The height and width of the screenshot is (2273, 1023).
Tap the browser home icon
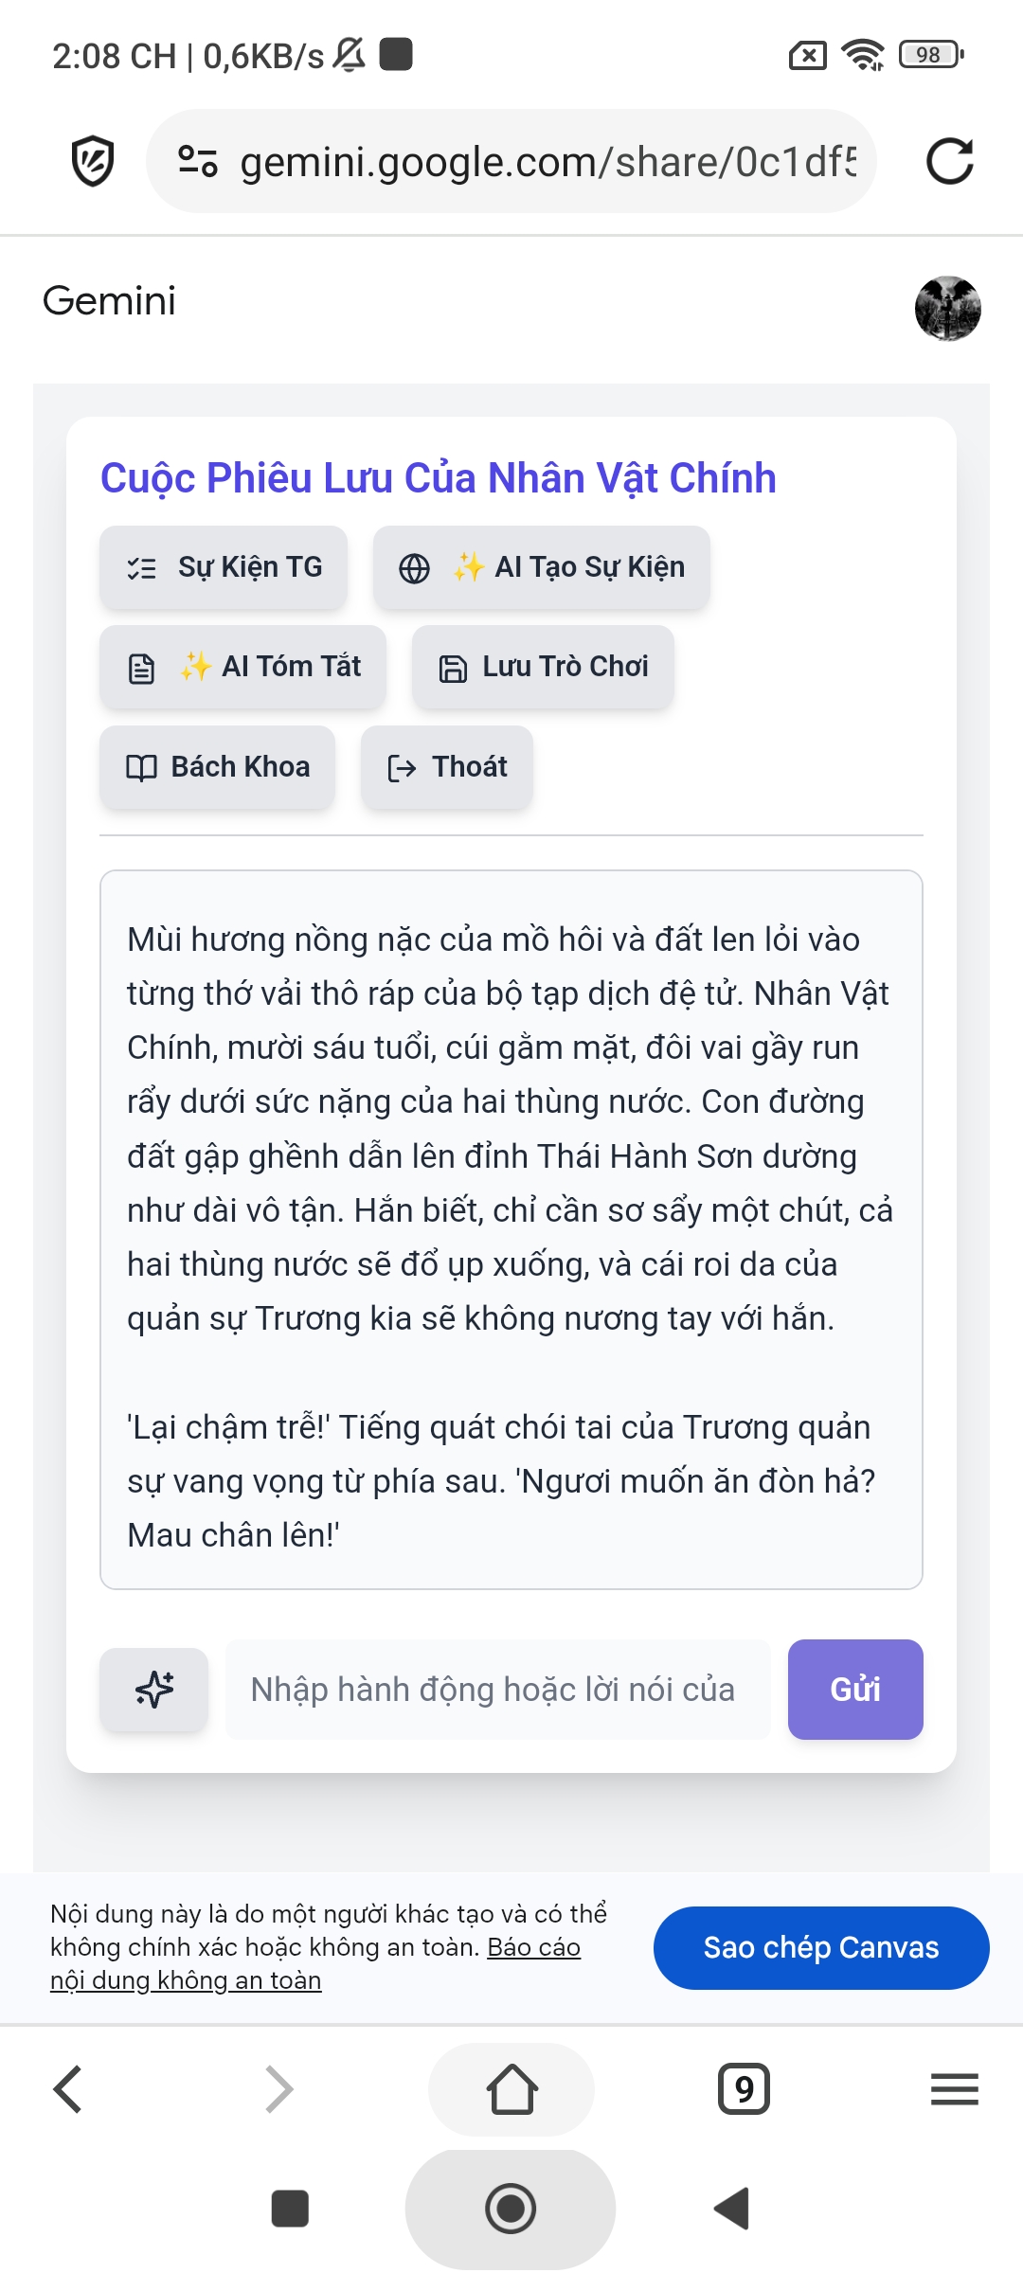pyautogui.click(x=511, y=2089)
